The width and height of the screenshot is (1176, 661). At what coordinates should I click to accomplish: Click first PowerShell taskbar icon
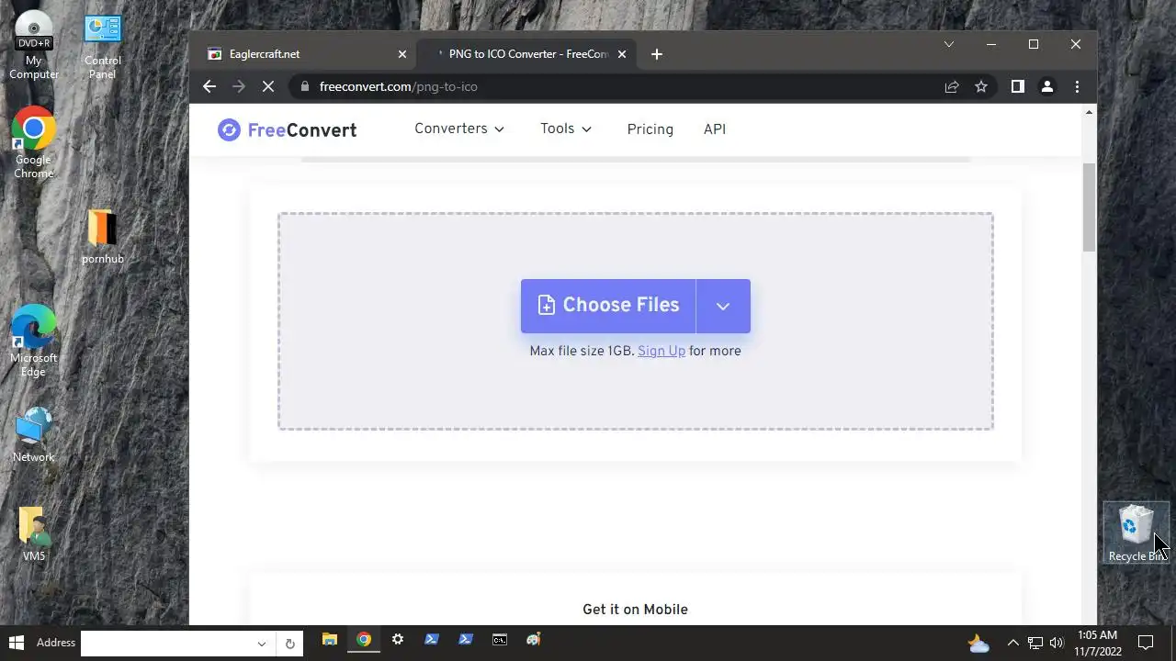[x=432, y=640]
